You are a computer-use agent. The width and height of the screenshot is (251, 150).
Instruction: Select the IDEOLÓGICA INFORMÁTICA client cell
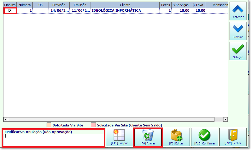pyautogui.click(x=125, y=11)
